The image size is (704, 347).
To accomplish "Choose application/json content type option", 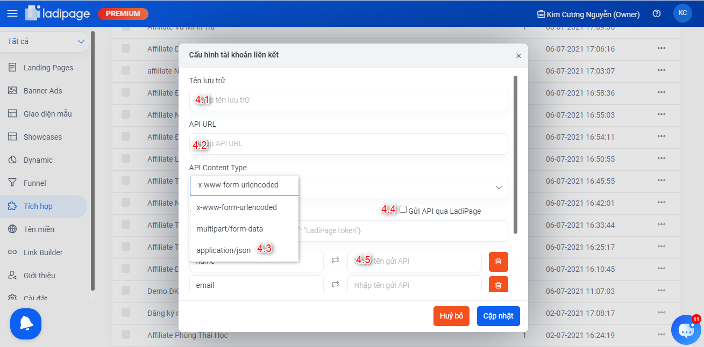I will pyautogui.click(x=224, y=250).
